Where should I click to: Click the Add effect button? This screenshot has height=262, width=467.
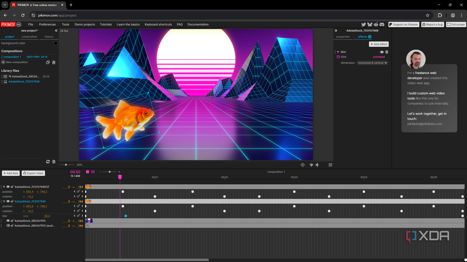[x=379, y=44]
